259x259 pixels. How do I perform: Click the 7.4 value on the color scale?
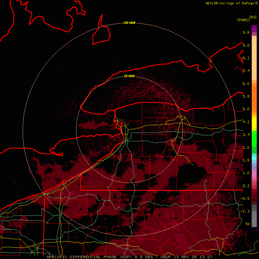coord(246,71)
